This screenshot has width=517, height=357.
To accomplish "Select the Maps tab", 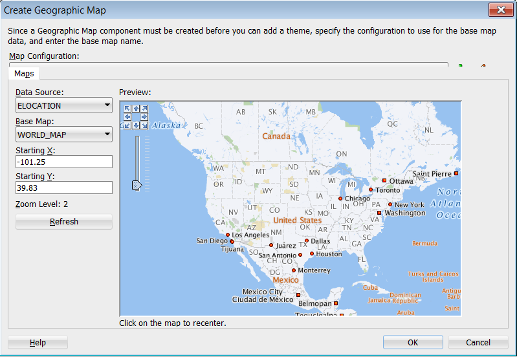I will pyautogui.click(x=24, y=73).
